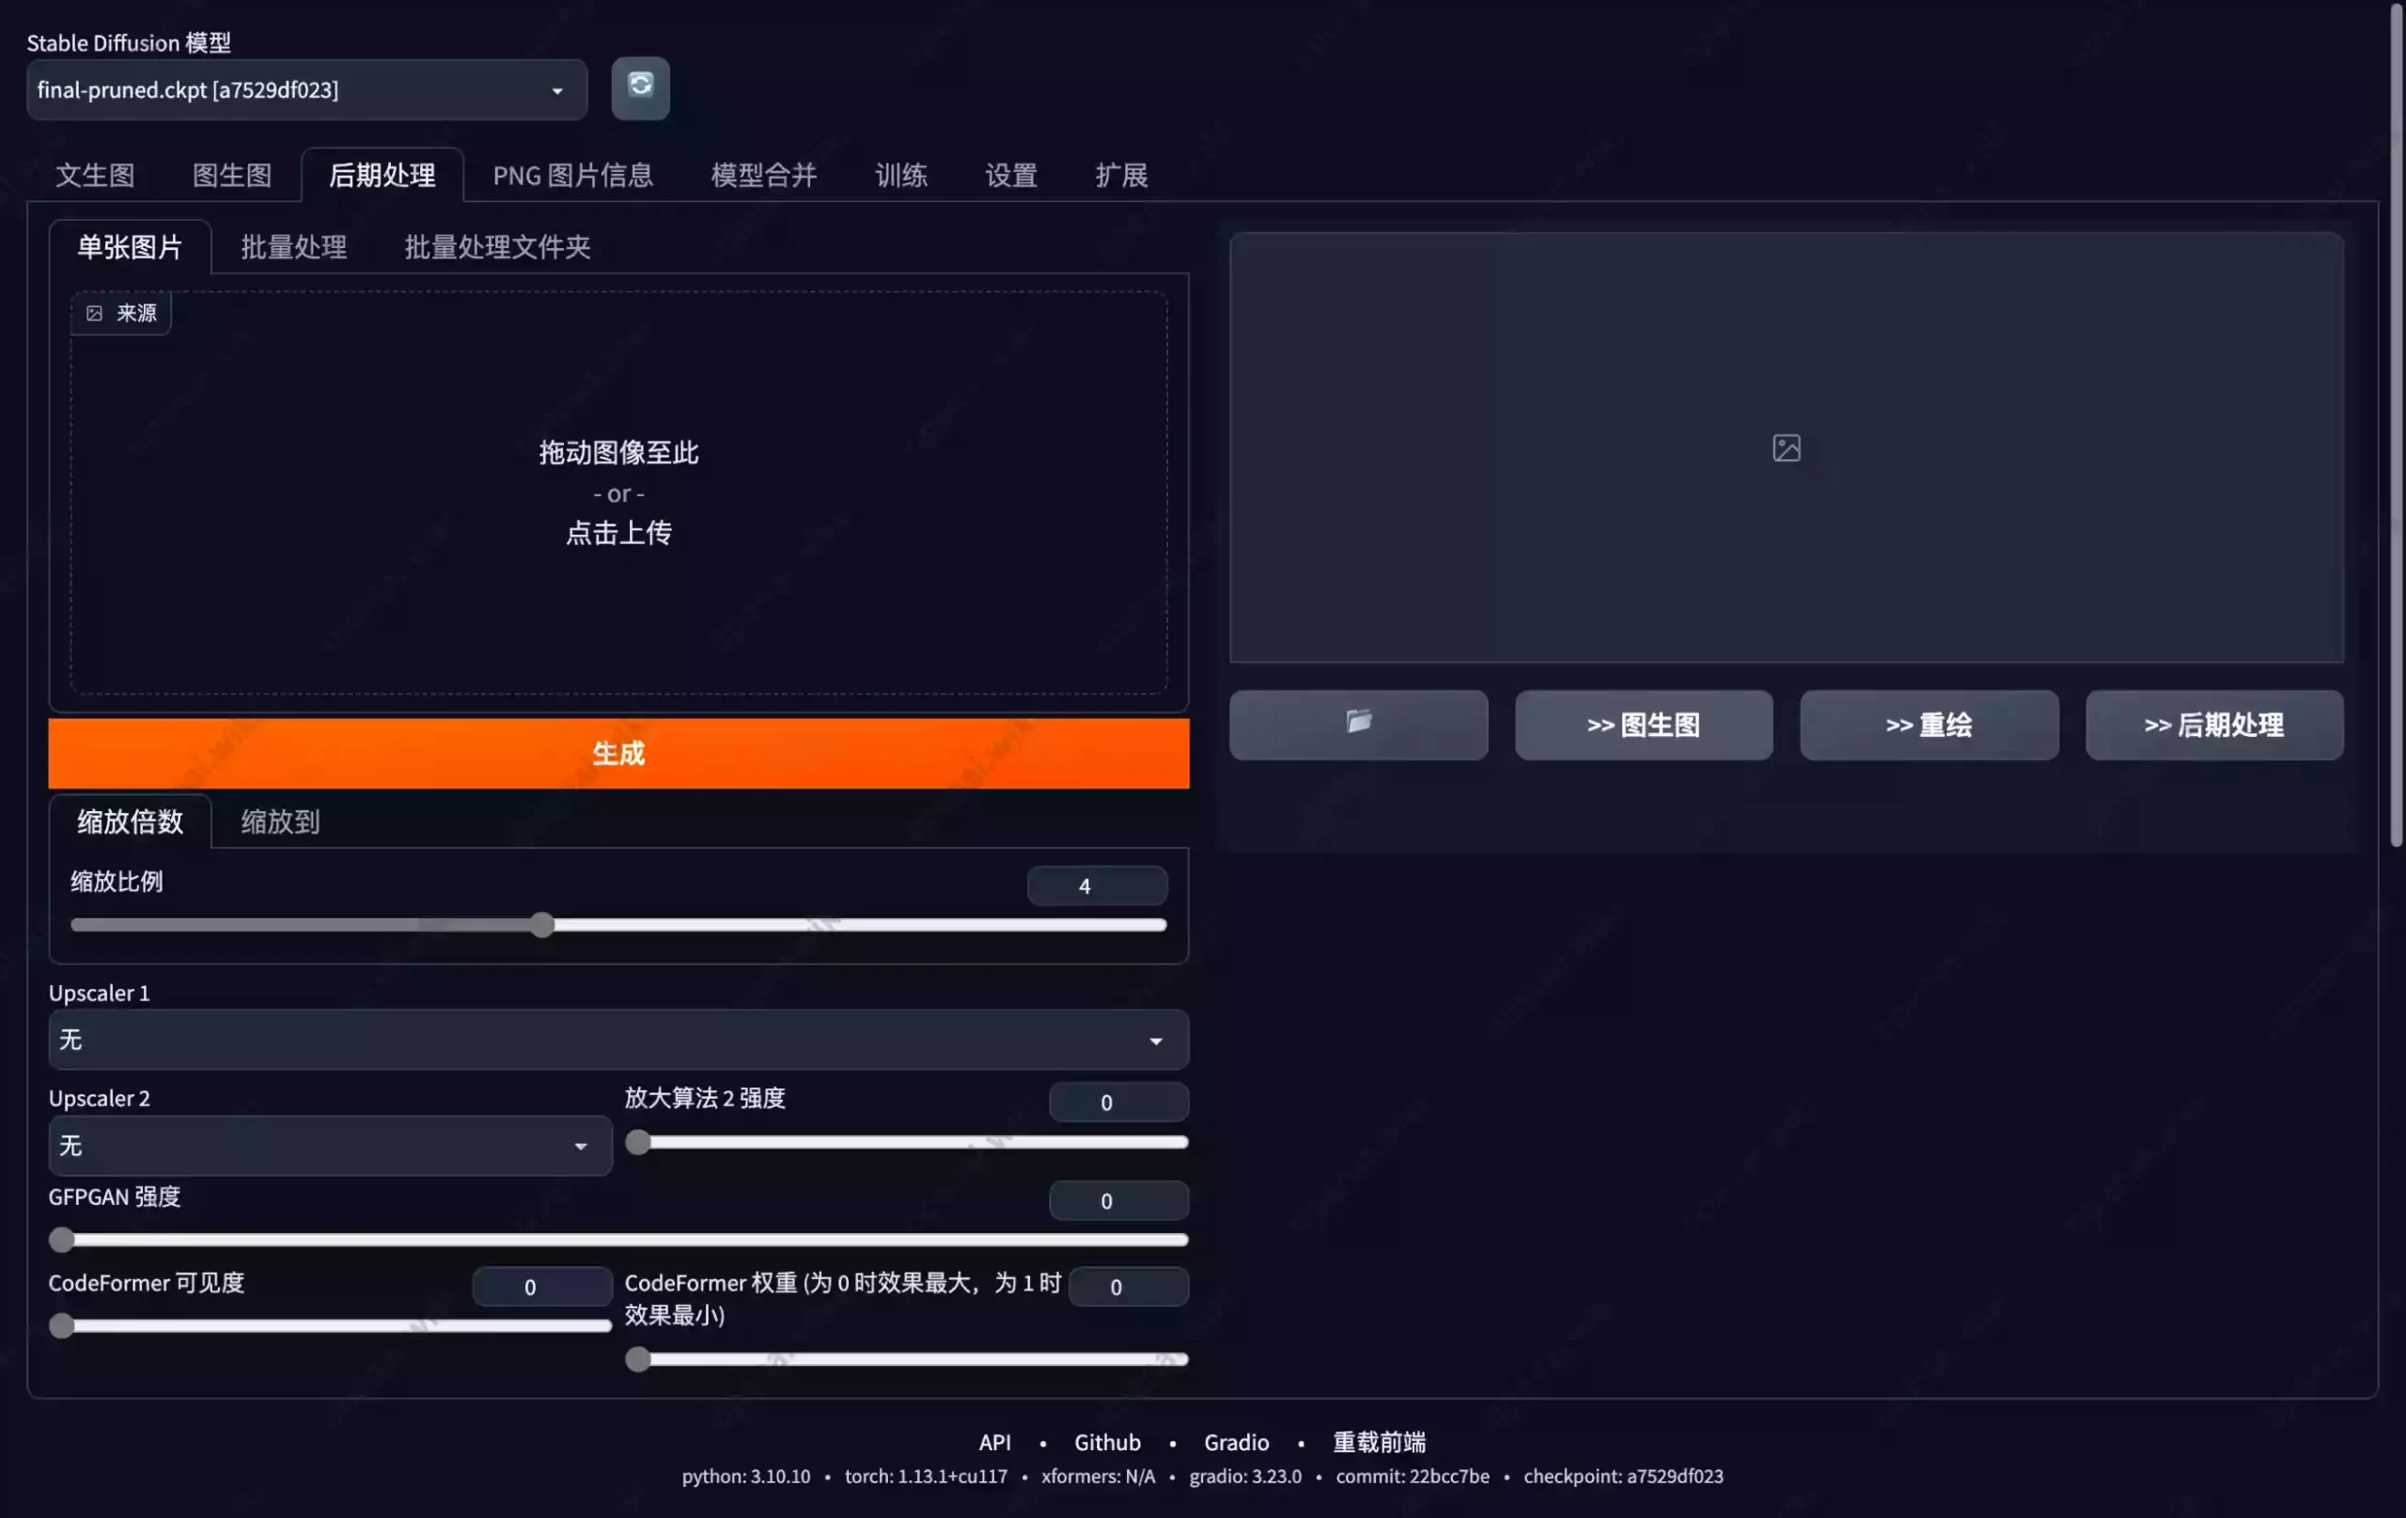This screenshot has width=2406, height=1518.
Task: Click the 'commit: 22bcc7be' footer text
Action: [x=1412, y=1476]
